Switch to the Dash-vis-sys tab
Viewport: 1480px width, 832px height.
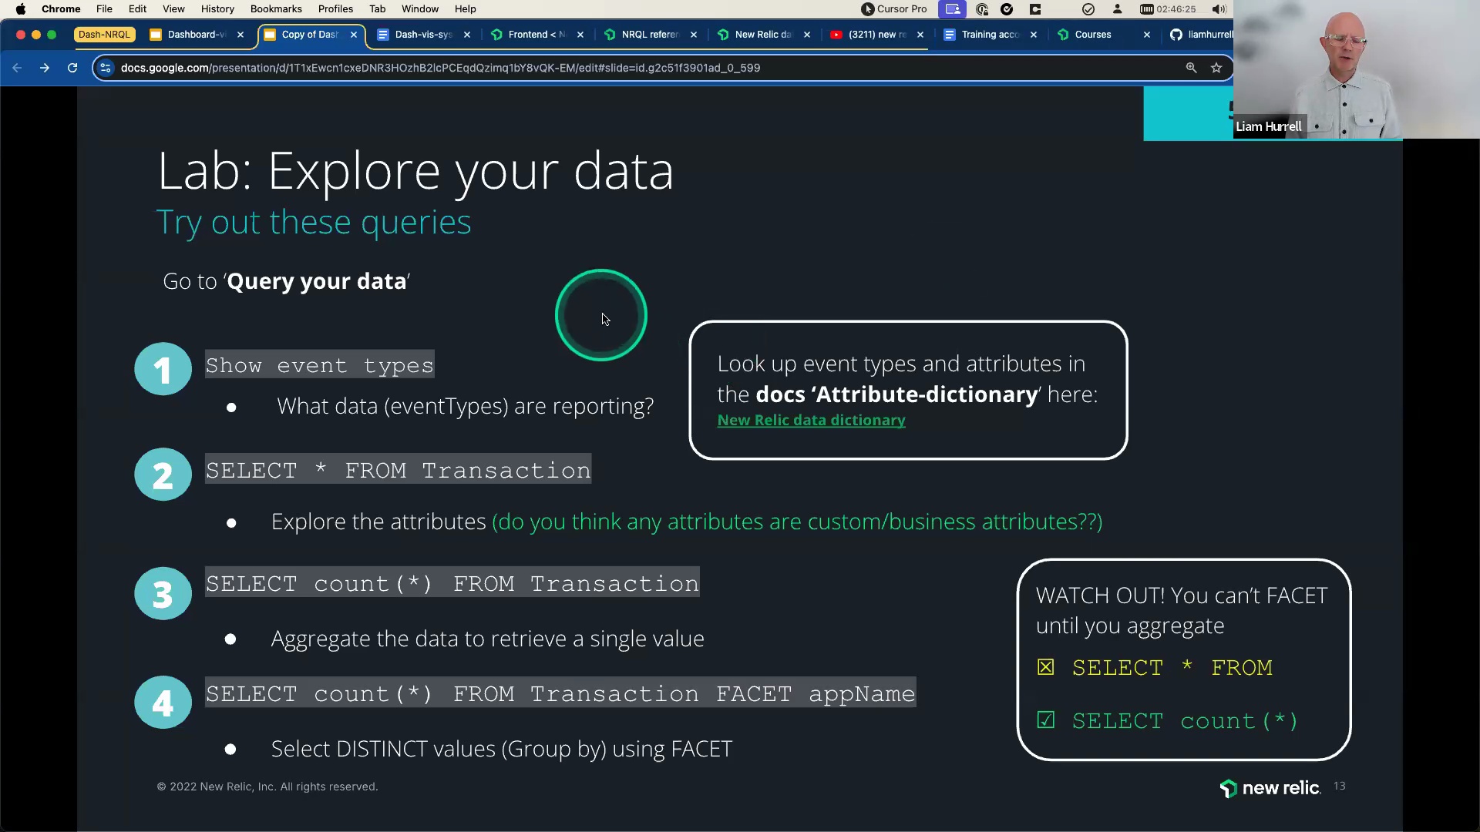(x=422, y=35)
